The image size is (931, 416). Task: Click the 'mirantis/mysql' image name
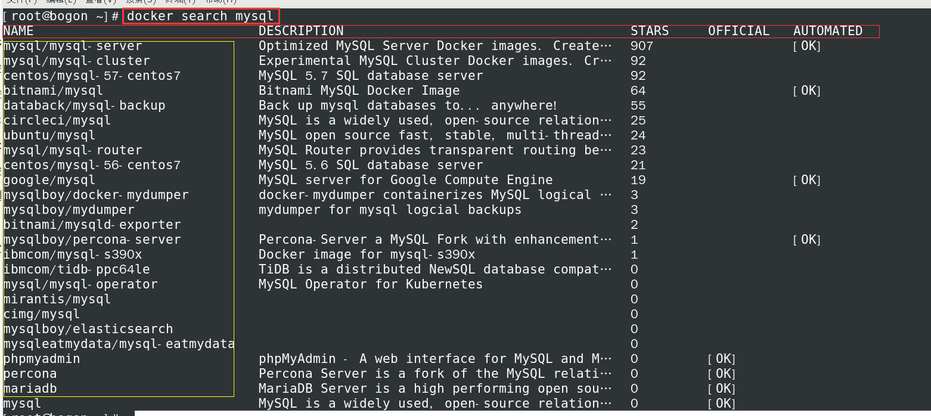click(x=57, y=299)
